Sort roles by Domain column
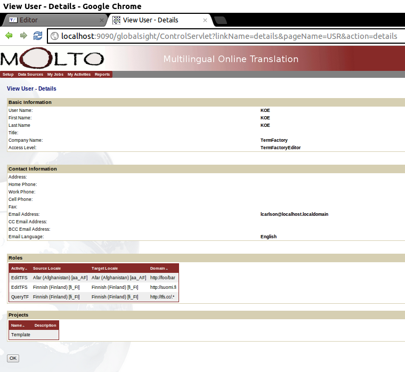The height and width of the screenshot is (372, 405). click(x=159, y=269)
